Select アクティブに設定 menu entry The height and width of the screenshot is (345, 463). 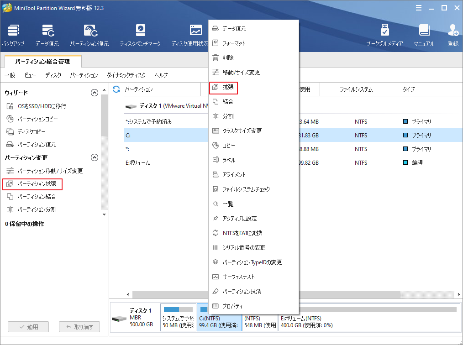pyautogui.click(x=254, y=219)
